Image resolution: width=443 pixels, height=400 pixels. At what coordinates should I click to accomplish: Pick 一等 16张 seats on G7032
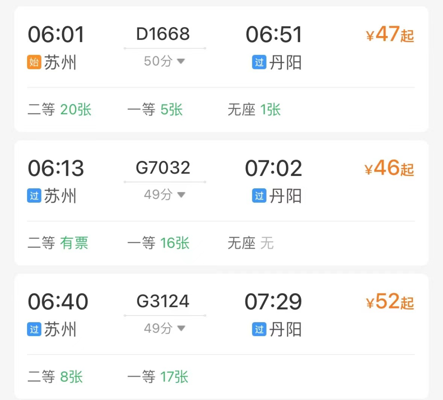coord(158,243)
